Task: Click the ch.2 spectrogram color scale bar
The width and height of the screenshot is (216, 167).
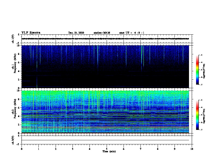Action: [197, 115]
